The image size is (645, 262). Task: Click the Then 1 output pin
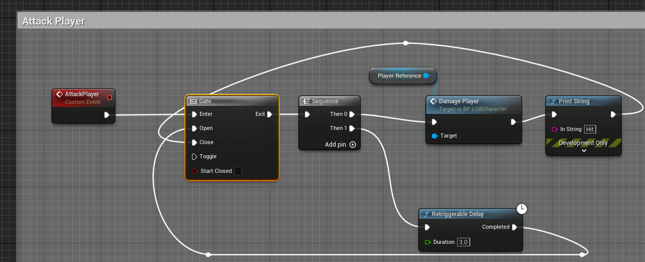[x=352, y=128]
